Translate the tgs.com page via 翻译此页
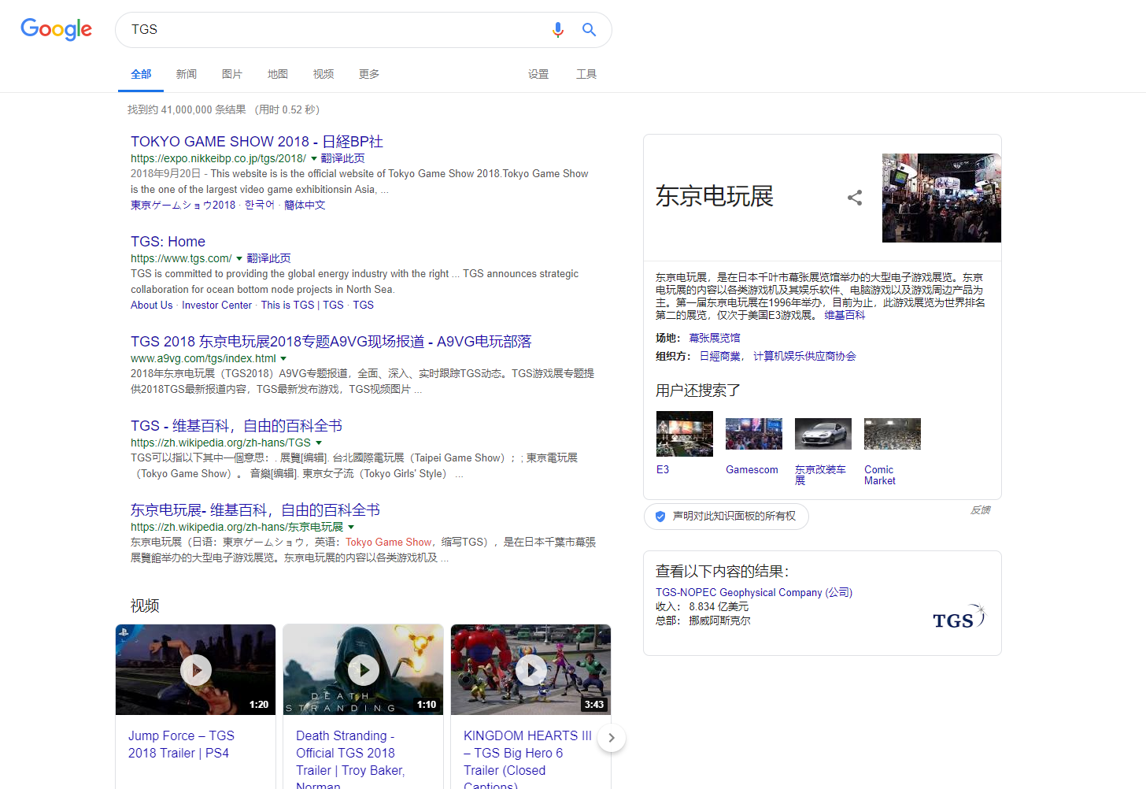The width and height of the screenshot is (1146, 789). point(268,259)
